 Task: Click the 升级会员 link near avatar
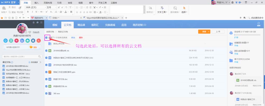click(36, 32)
